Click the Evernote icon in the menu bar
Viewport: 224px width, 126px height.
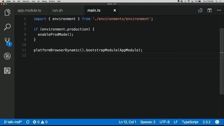178,1
